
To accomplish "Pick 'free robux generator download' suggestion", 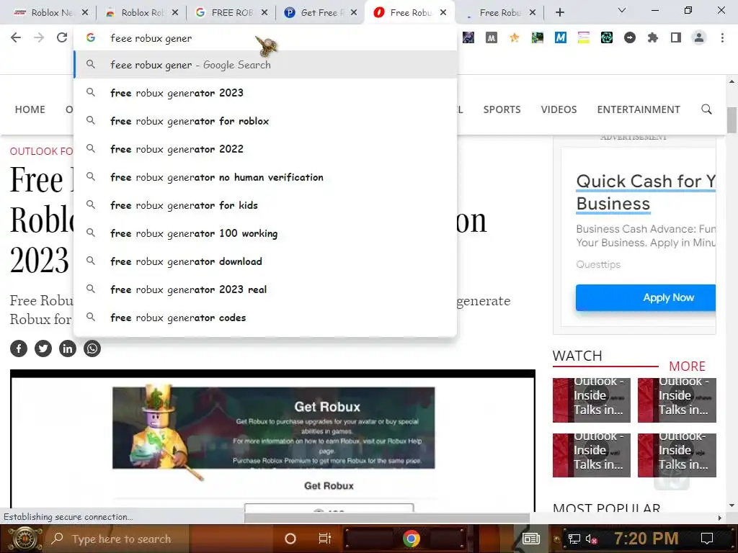I will (265, 261).
